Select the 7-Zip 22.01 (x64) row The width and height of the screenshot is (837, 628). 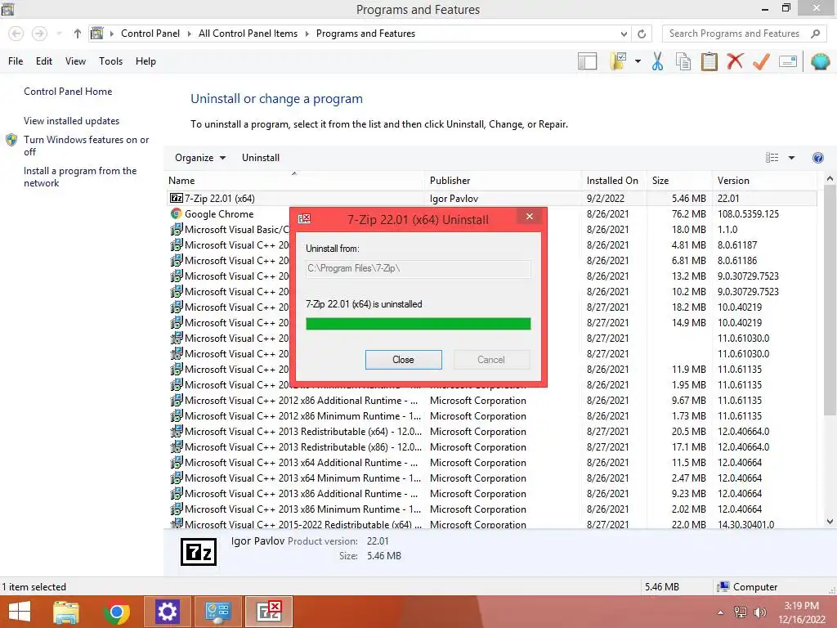coord(491,198)
